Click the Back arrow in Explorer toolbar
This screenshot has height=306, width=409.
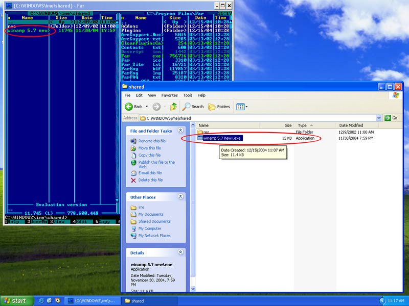[134, 107]
